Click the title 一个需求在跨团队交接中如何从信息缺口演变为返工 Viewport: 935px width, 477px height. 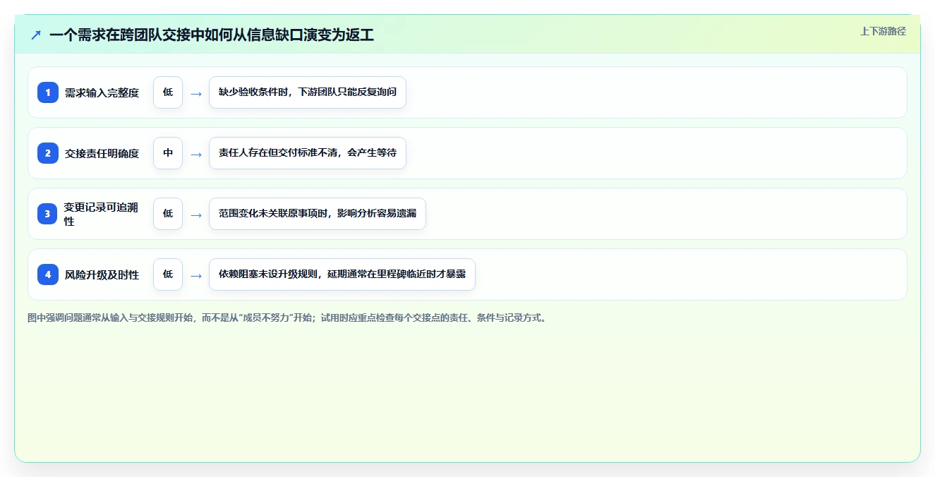click(212, 35)
